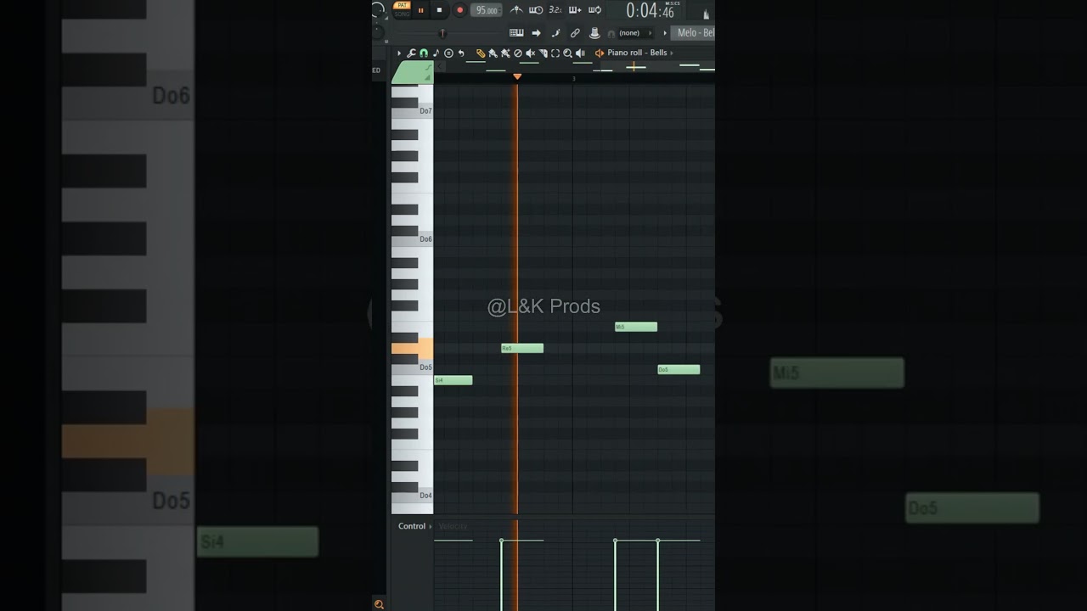The image size is (1087, 611).
Task: Toggle loop recording icon
Action: coord(594,10)
